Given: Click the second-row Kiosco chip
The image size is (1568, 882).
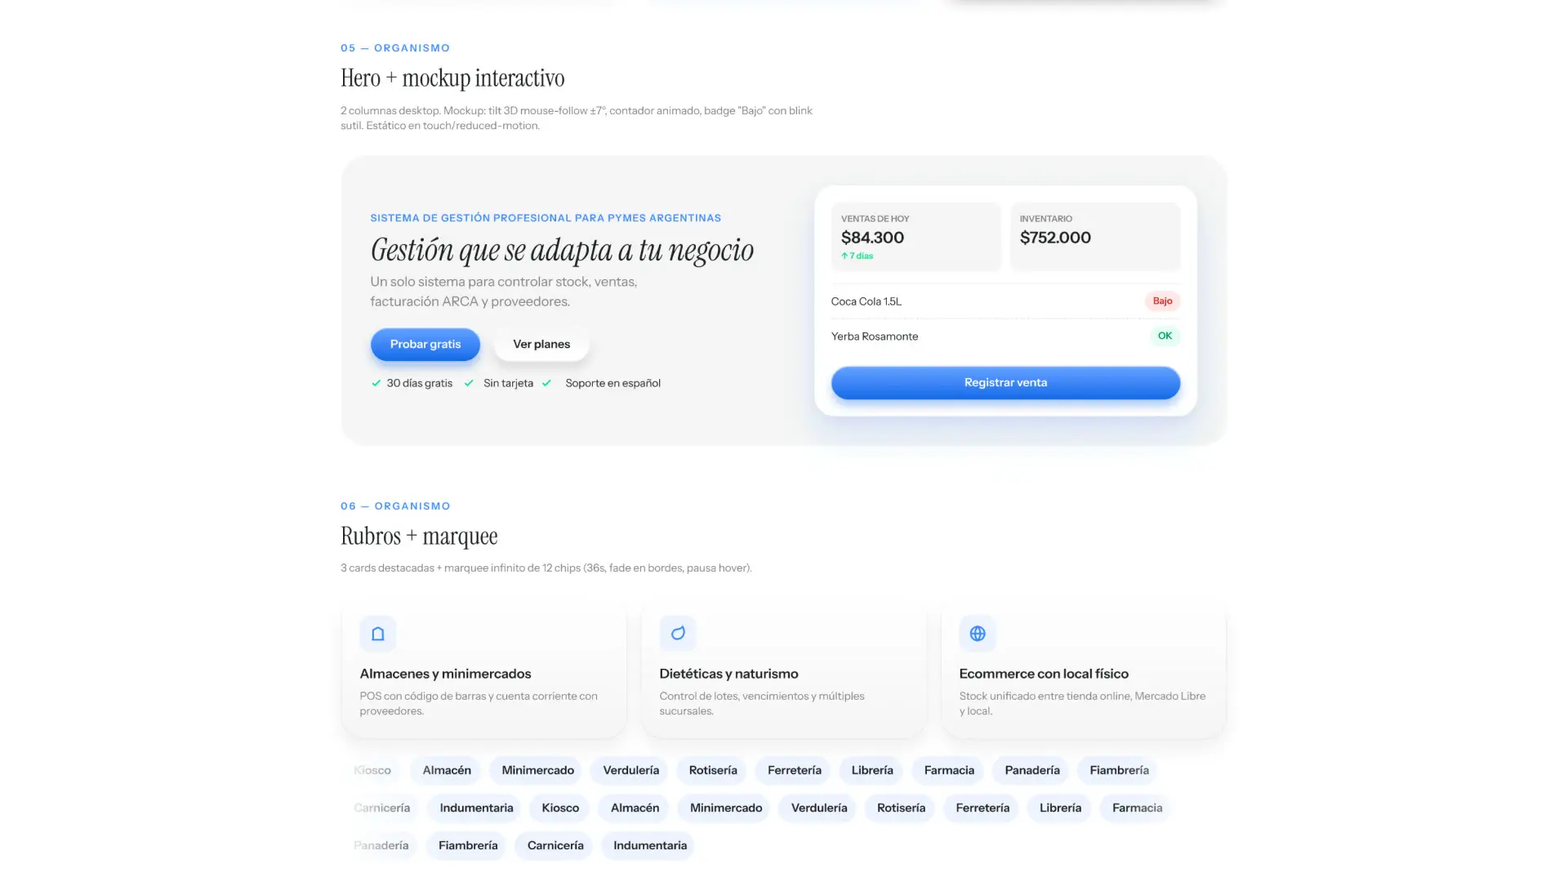Looking at the screenshot, I should [x=560, y=808].
